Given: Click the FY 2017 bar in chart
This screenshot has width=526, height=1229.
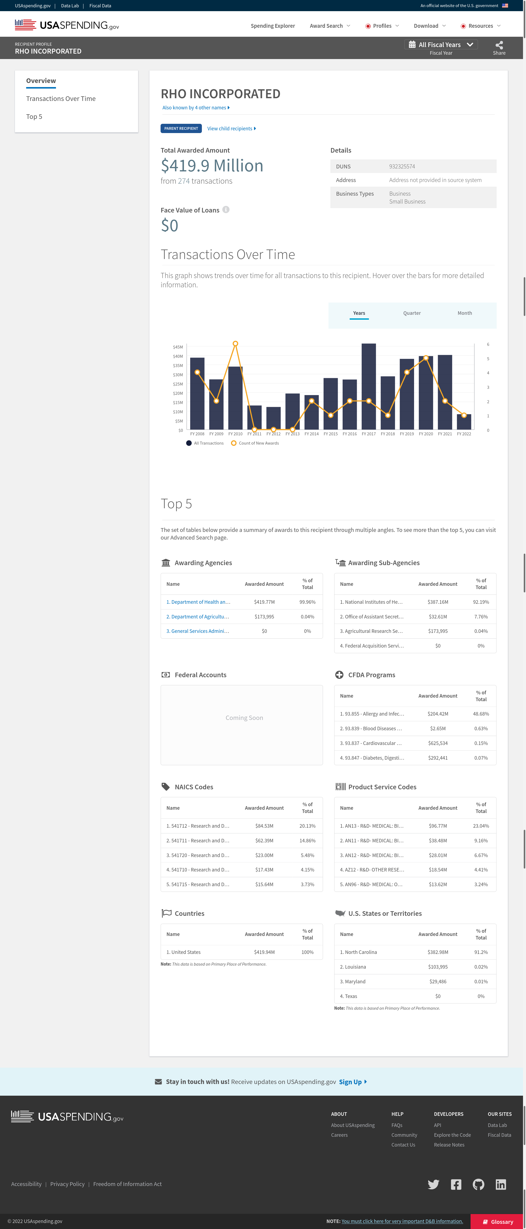Looking at the screenshot, I should [368, 386].
